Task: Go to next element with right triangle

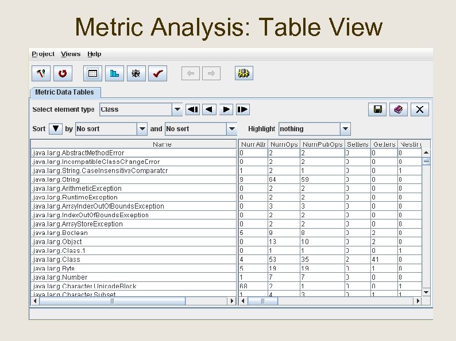Action: point(226,109)
